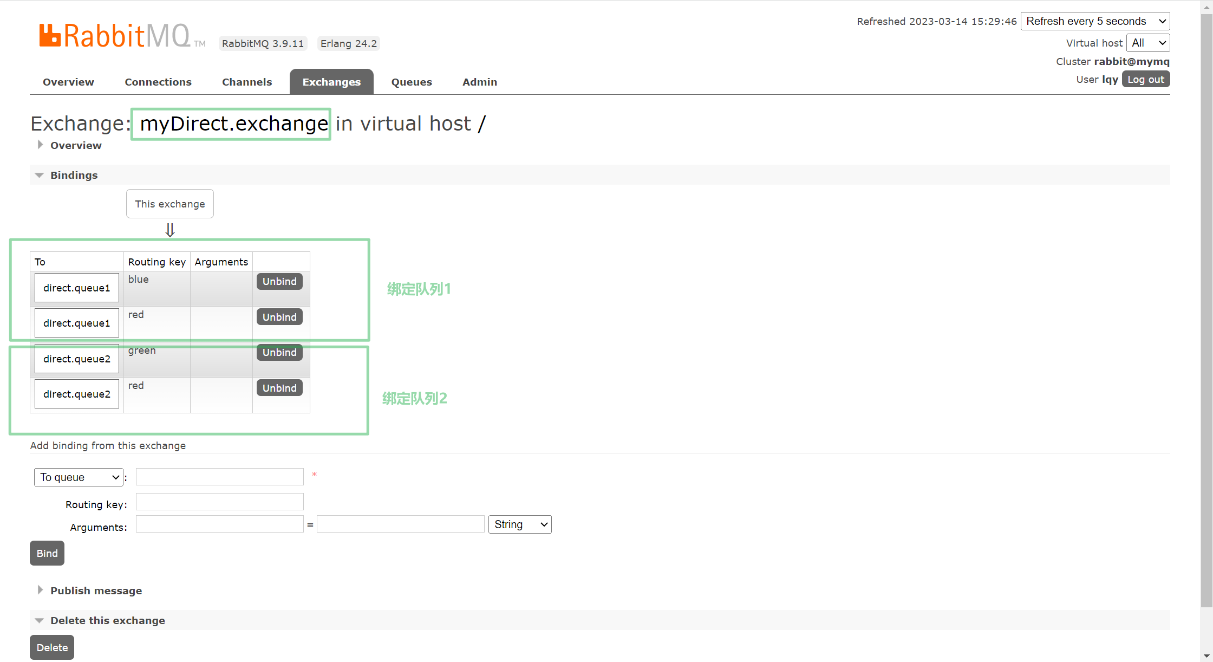Image resolution: width=1213 pixels, height=662 pixels.
Task: Switch to the Queues tab
Action: (412, 82)
